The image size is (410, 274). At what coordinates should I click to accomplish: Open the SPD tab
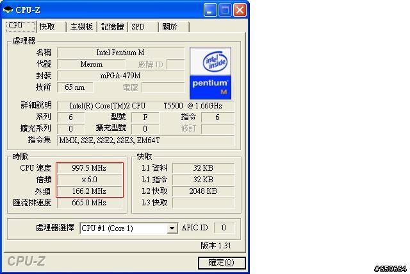143,27
